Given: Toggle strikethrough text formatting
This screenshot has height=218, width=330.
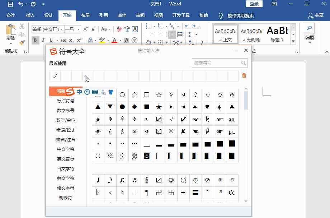Looking at the screenshot, I should pyautogui.click(x=63, y=40).
